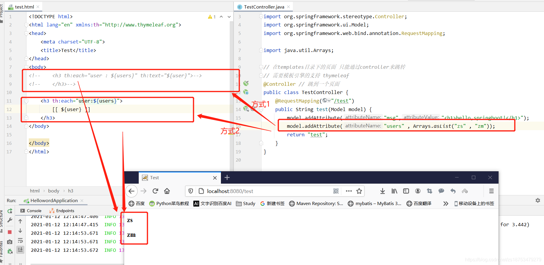Click gutter icon beside TestController class line
The image size is (544, 265).
click(x=246, y=92)
